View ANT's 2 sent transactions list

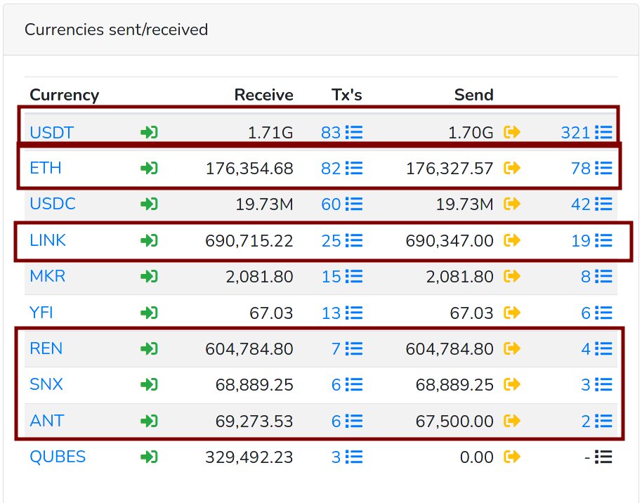(597, 421)
